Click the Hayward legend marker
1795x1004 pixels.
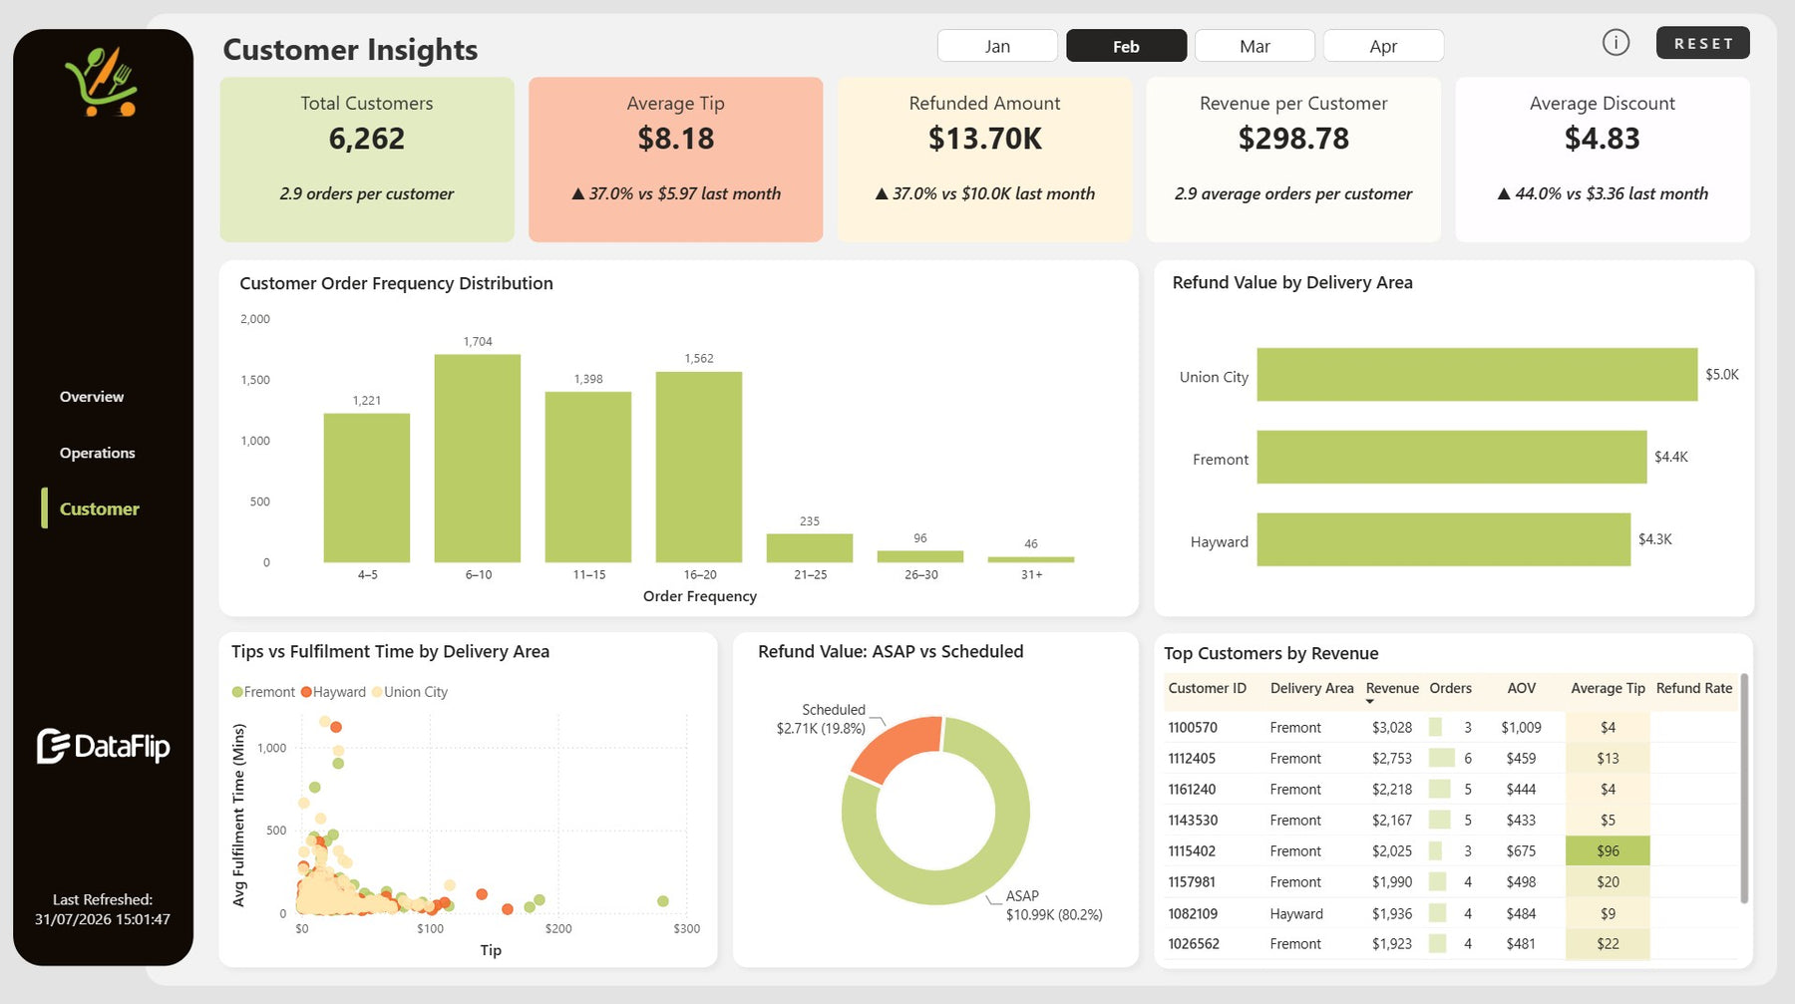(306, 692)
